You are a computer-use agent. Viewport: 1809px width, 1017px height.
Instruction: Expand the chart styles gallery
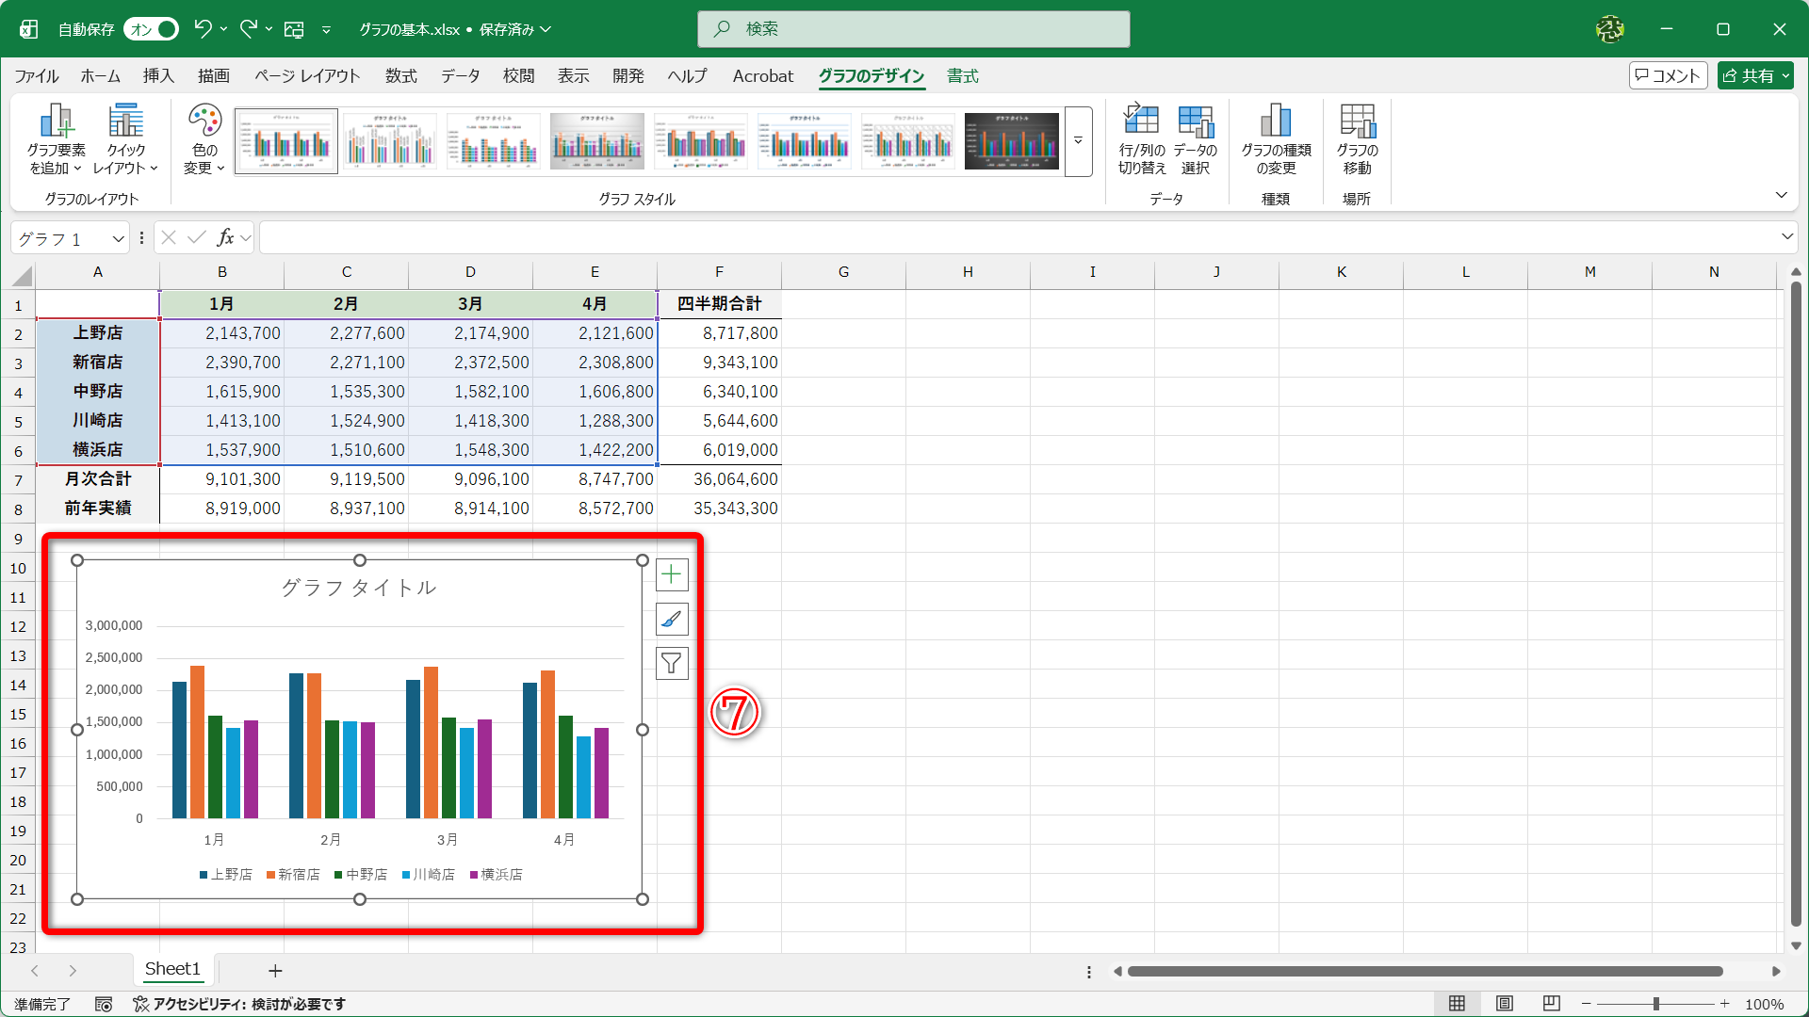click(x=1078, y=141)
